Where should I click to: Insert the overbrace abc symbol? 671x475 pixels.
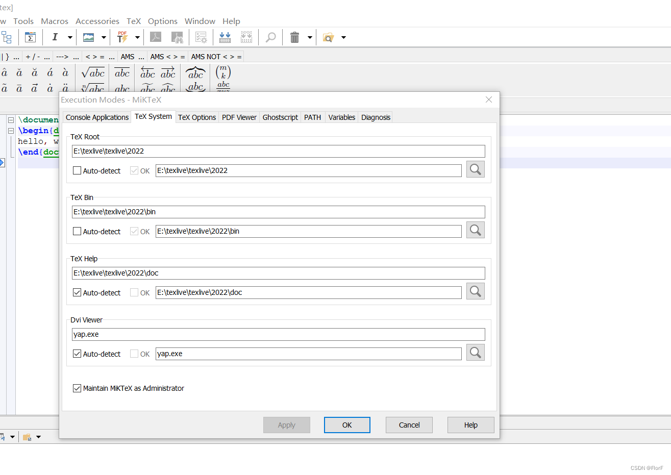coord(195,73)
